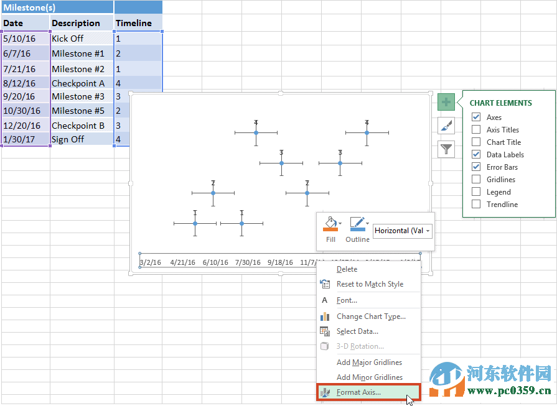Click the Format Axis icon at menu bottom
557x406 pixels.
pos(324,392)
